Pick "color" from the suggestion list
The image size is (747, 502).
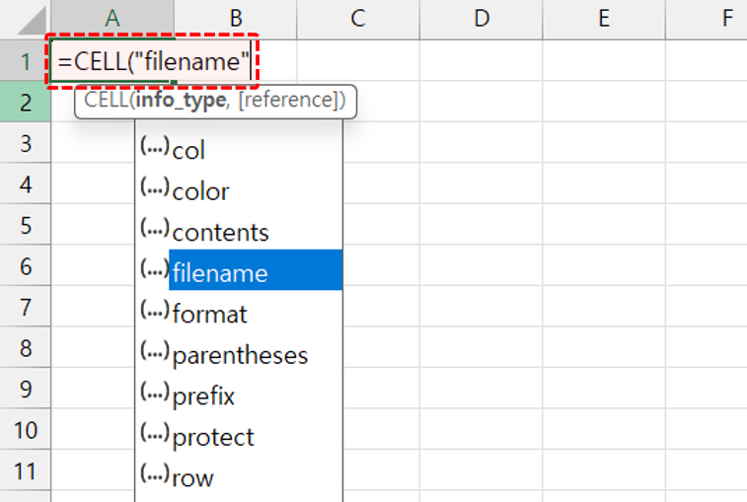point(200,191)
